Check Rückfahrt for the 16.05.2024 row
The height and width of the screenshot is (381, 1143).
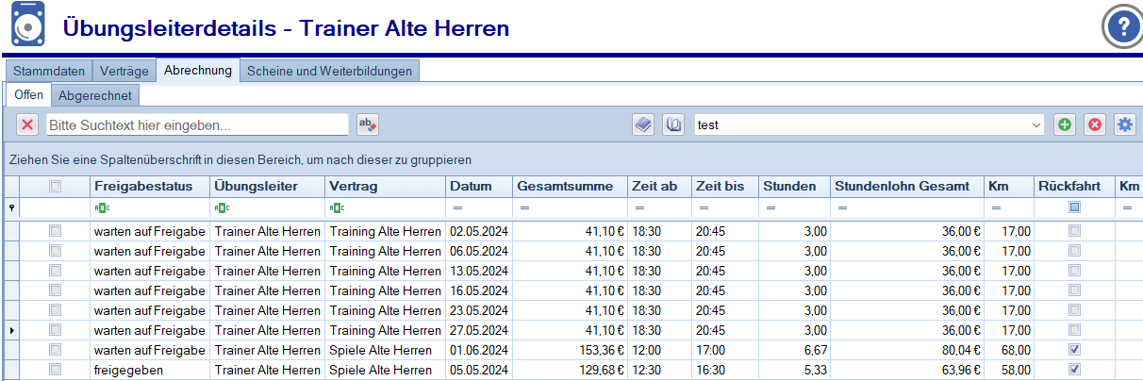pos(1074,290)
